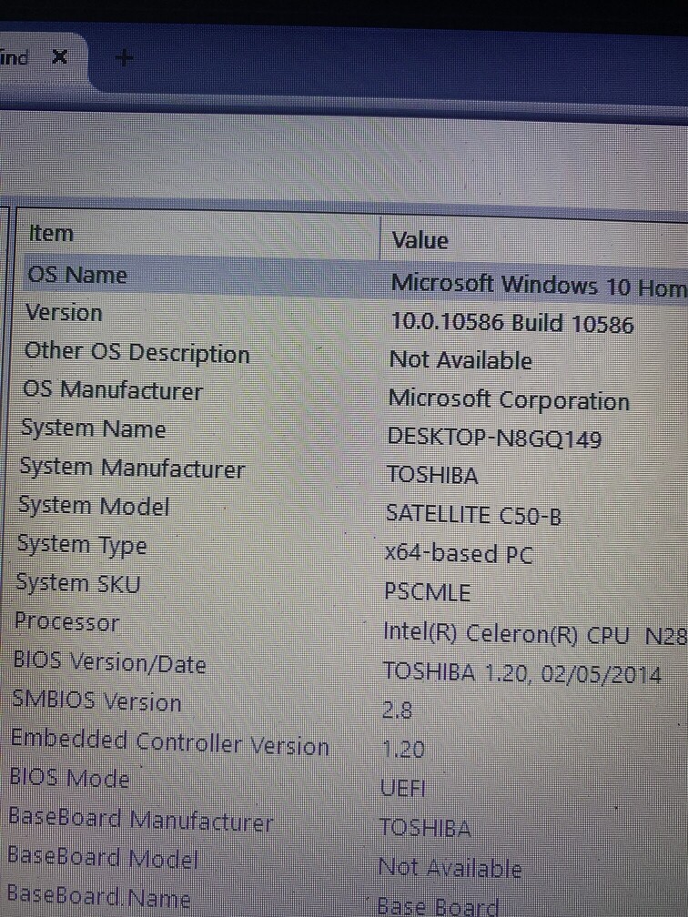Select System Name row label

(94, 428)
